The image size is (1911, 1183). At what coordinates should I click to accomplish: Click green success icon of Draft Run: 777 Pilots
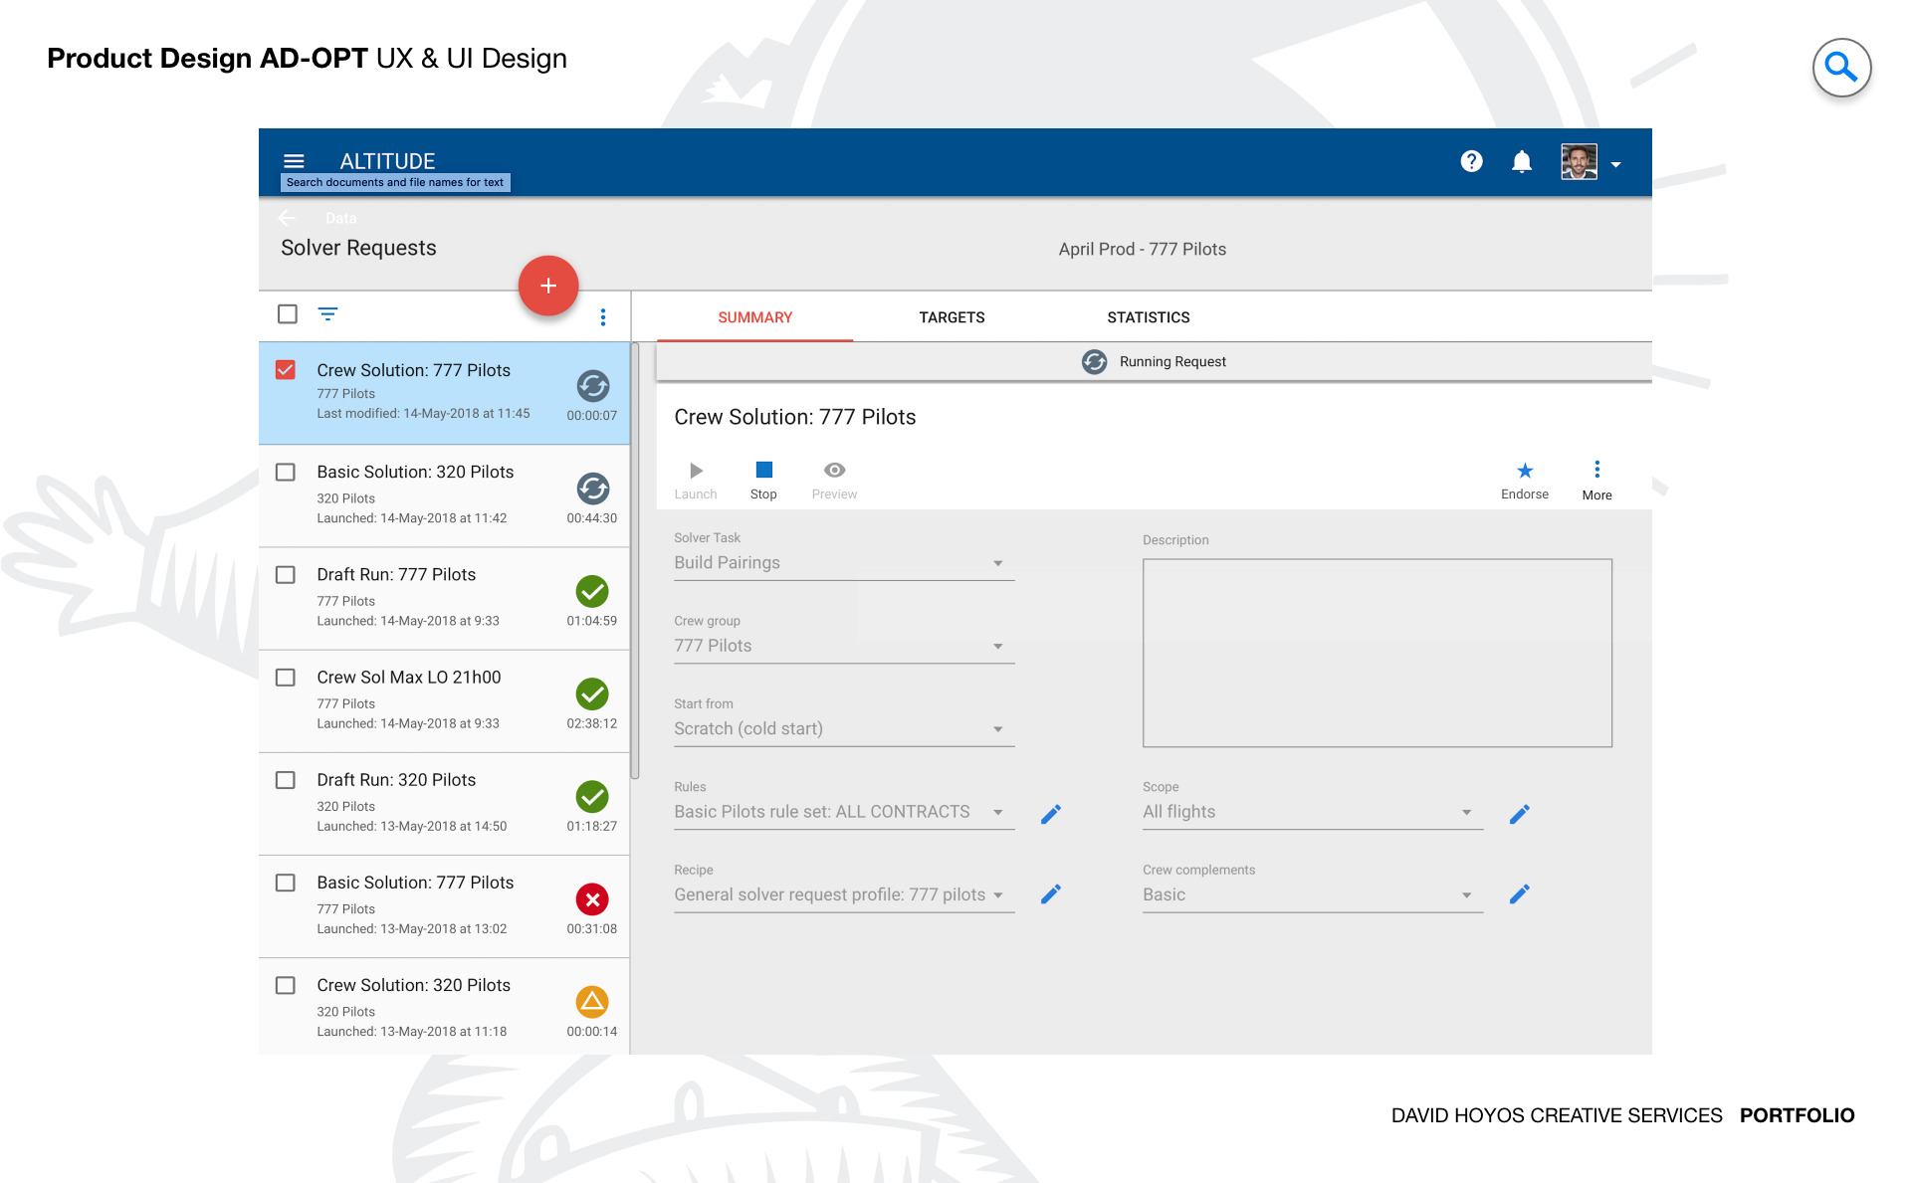(x=592, y=591)
